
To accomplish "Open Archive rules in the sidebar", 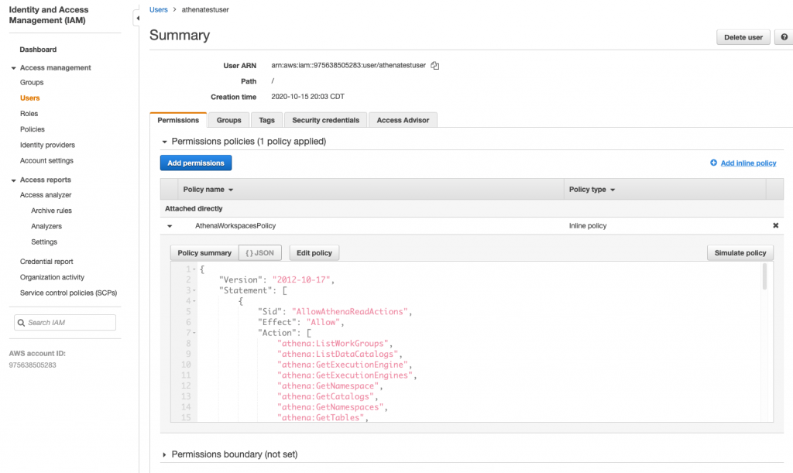I will (52, 211).
